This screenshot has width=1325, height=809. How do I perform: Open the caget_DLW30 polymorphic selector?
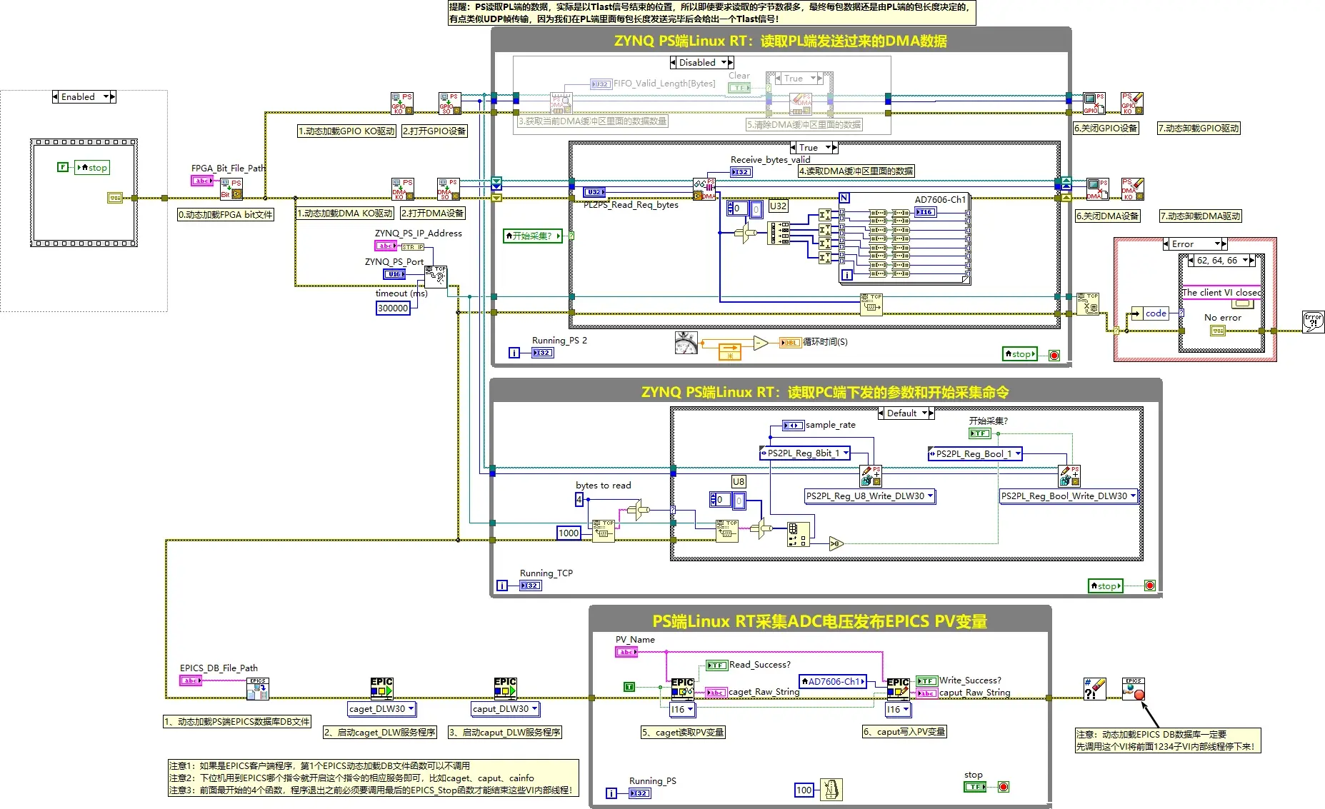click(x=381, y=709)
